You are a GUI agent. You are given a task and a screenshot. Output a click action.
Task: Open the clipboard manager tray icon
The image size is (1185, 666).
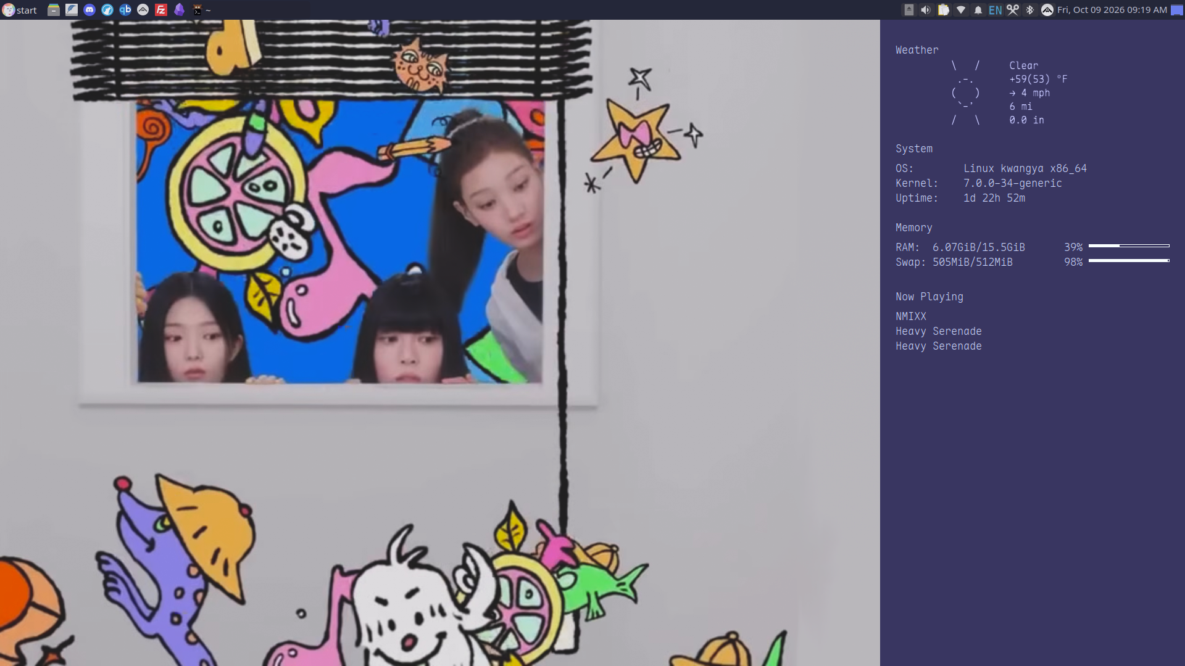(943, 10)
